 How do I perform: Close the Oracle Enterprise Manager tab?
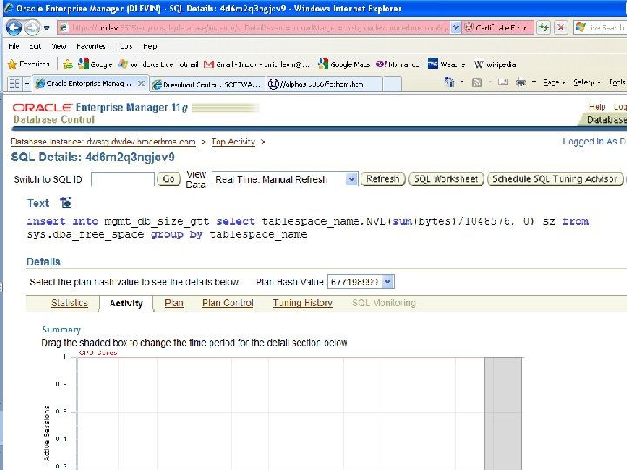click(x=142, y=84)
